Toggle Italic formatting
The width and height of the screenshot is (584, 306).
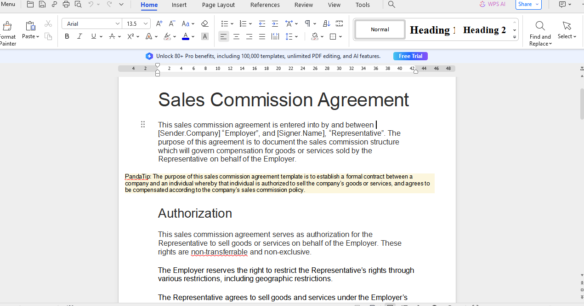pyautogui.click(x=79, y=36)
